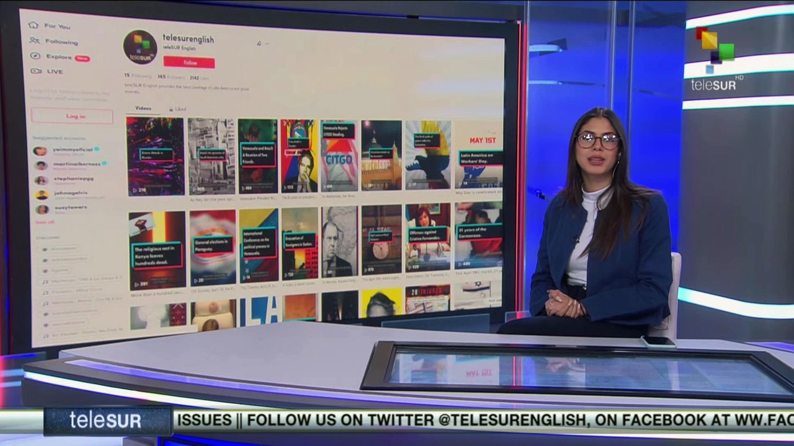Image resolution: width=794 pixels, height=446 pixels.
Task: Play the International Conference on Venezuela video
Action: click(259, 245)
